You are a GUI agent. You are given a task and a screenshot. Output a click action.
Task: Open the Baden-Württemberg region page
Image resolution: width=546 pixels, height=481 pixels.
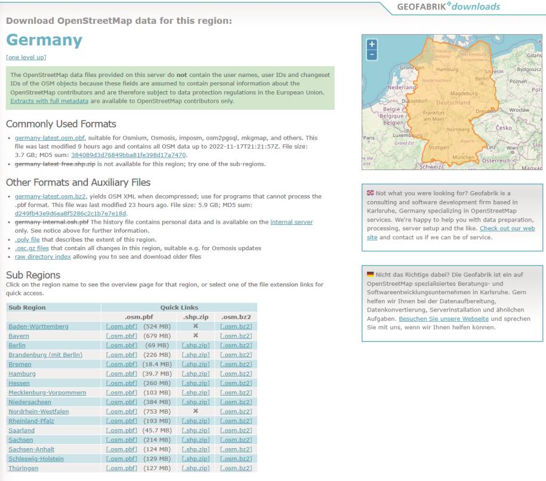(x=38, y=326)
